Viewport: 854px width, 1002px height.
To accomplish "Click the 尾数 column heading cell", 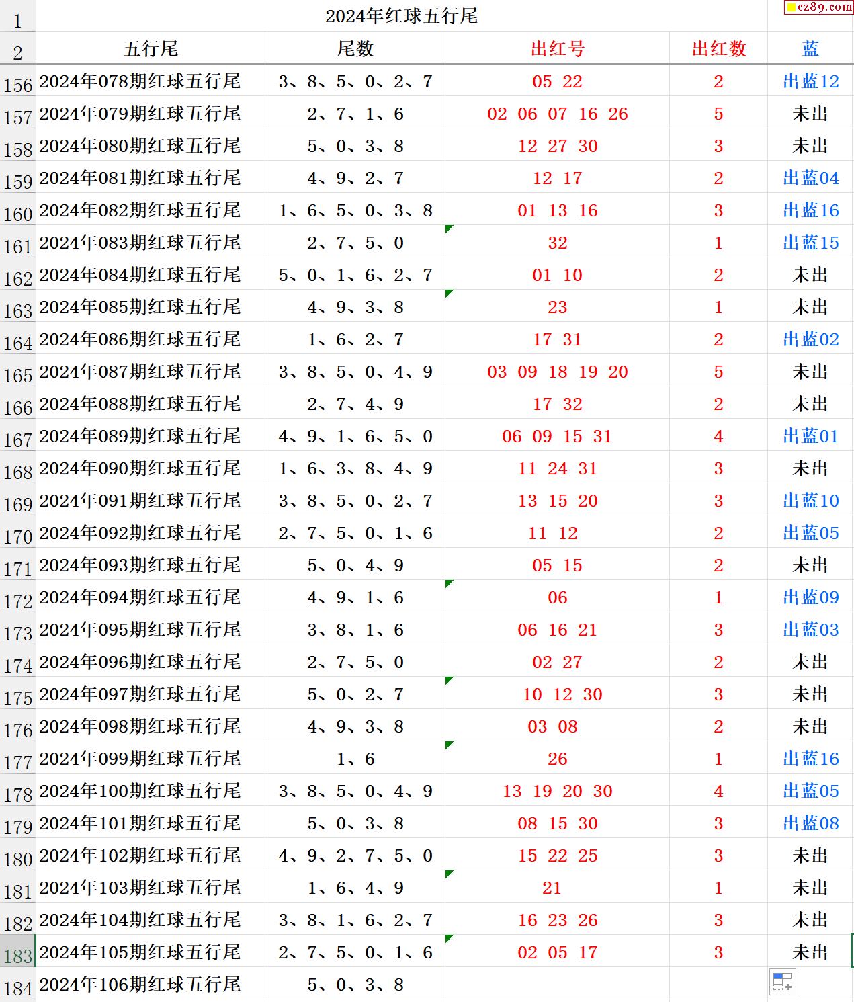I will click(x=355, y=48).
